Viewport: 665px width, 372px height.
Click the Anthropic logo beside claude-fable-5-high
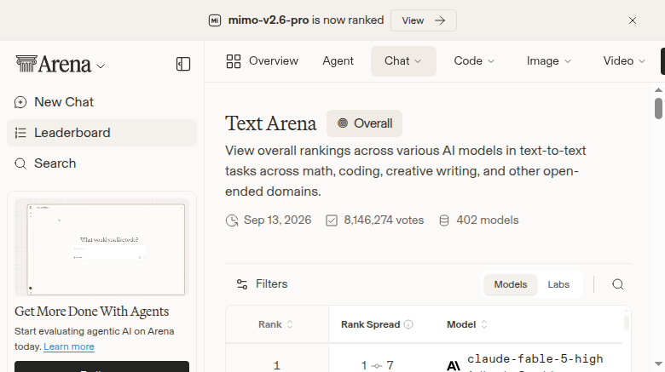[454, 365]
